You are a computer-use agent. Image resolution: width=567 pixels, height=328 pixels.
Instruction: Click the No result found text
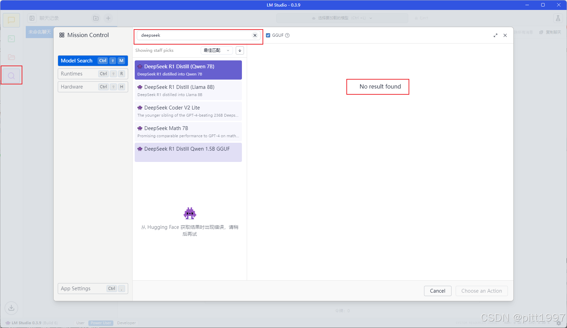coord(380,86)
